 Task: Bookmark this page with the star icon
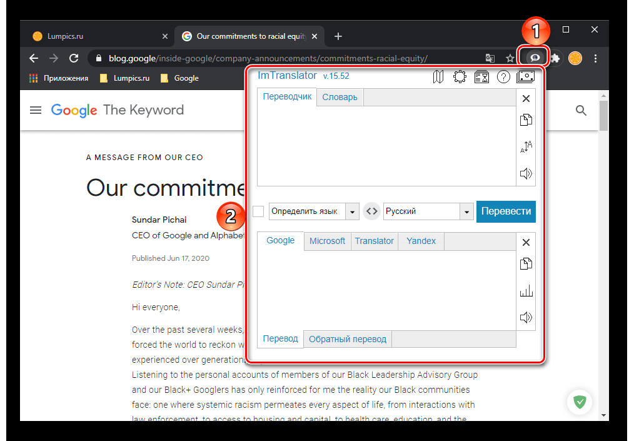pos(510,59)
